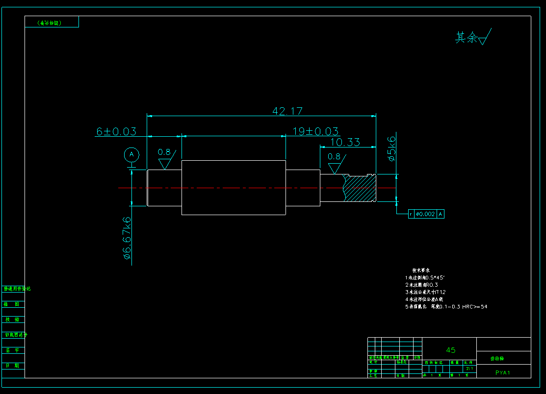Click the datum A circle symbol
The image size is (546, 394).
pyautogui.click(x=131, y=155)
